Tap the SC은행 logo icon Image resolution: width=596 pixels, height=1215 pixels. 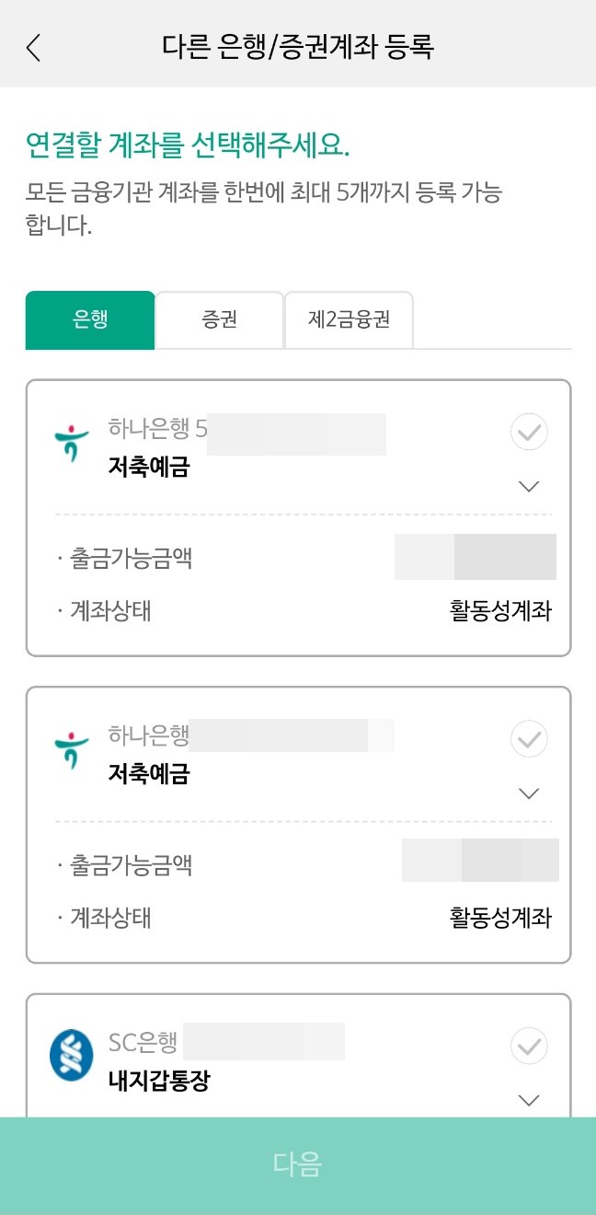click(x=72, y=1058)
